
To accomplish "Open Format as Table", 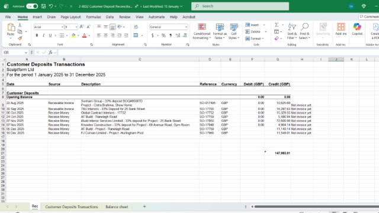I will (x=220, y=31).
